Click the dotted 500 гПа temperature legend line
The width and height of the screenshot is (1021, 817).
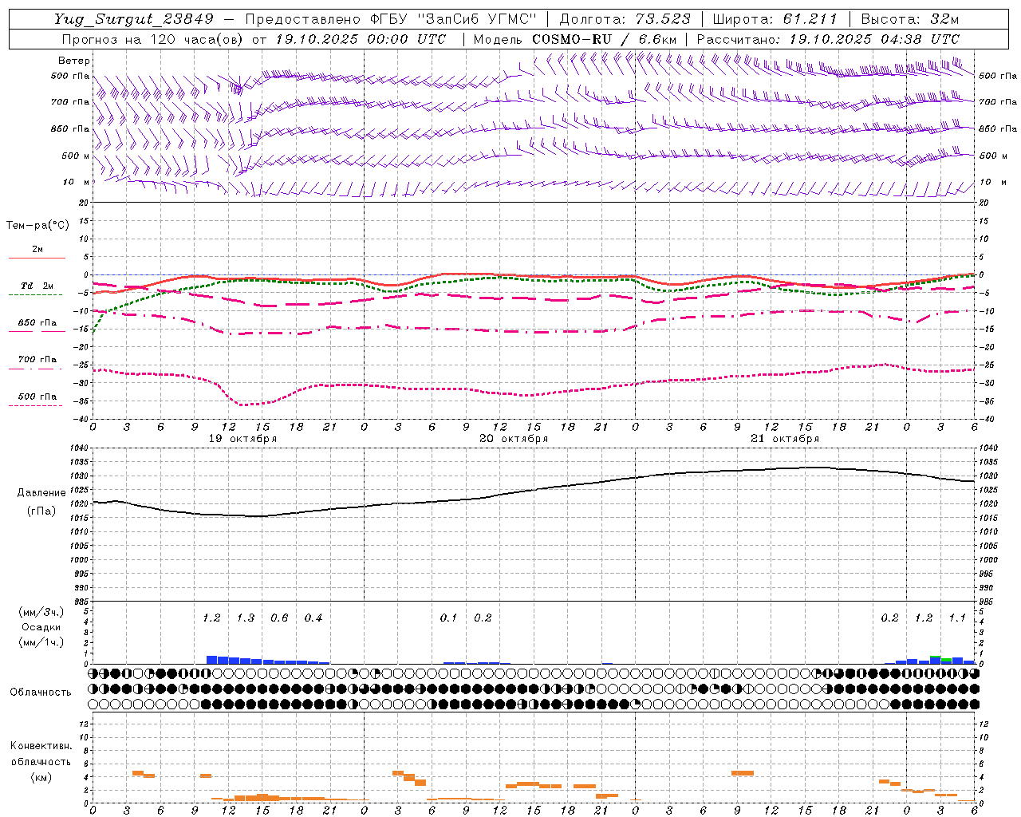click(x=36, y=406)
